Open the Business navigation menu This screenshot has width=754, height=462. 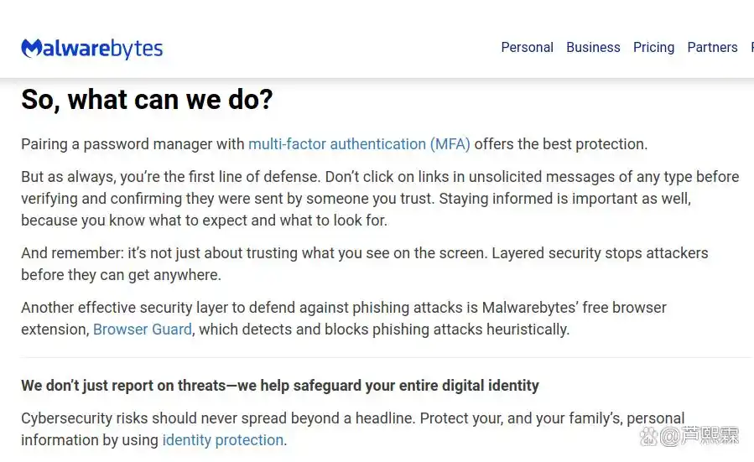pos(593,47)
